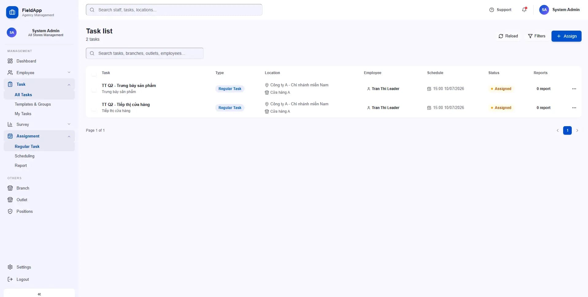Click the Outlet store icon
The image size is (588, 297).
[x=10, y=200]
